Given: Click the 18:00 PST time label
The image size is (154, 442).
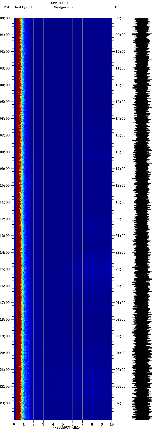Looking at the screenshot, I should 5,320.
